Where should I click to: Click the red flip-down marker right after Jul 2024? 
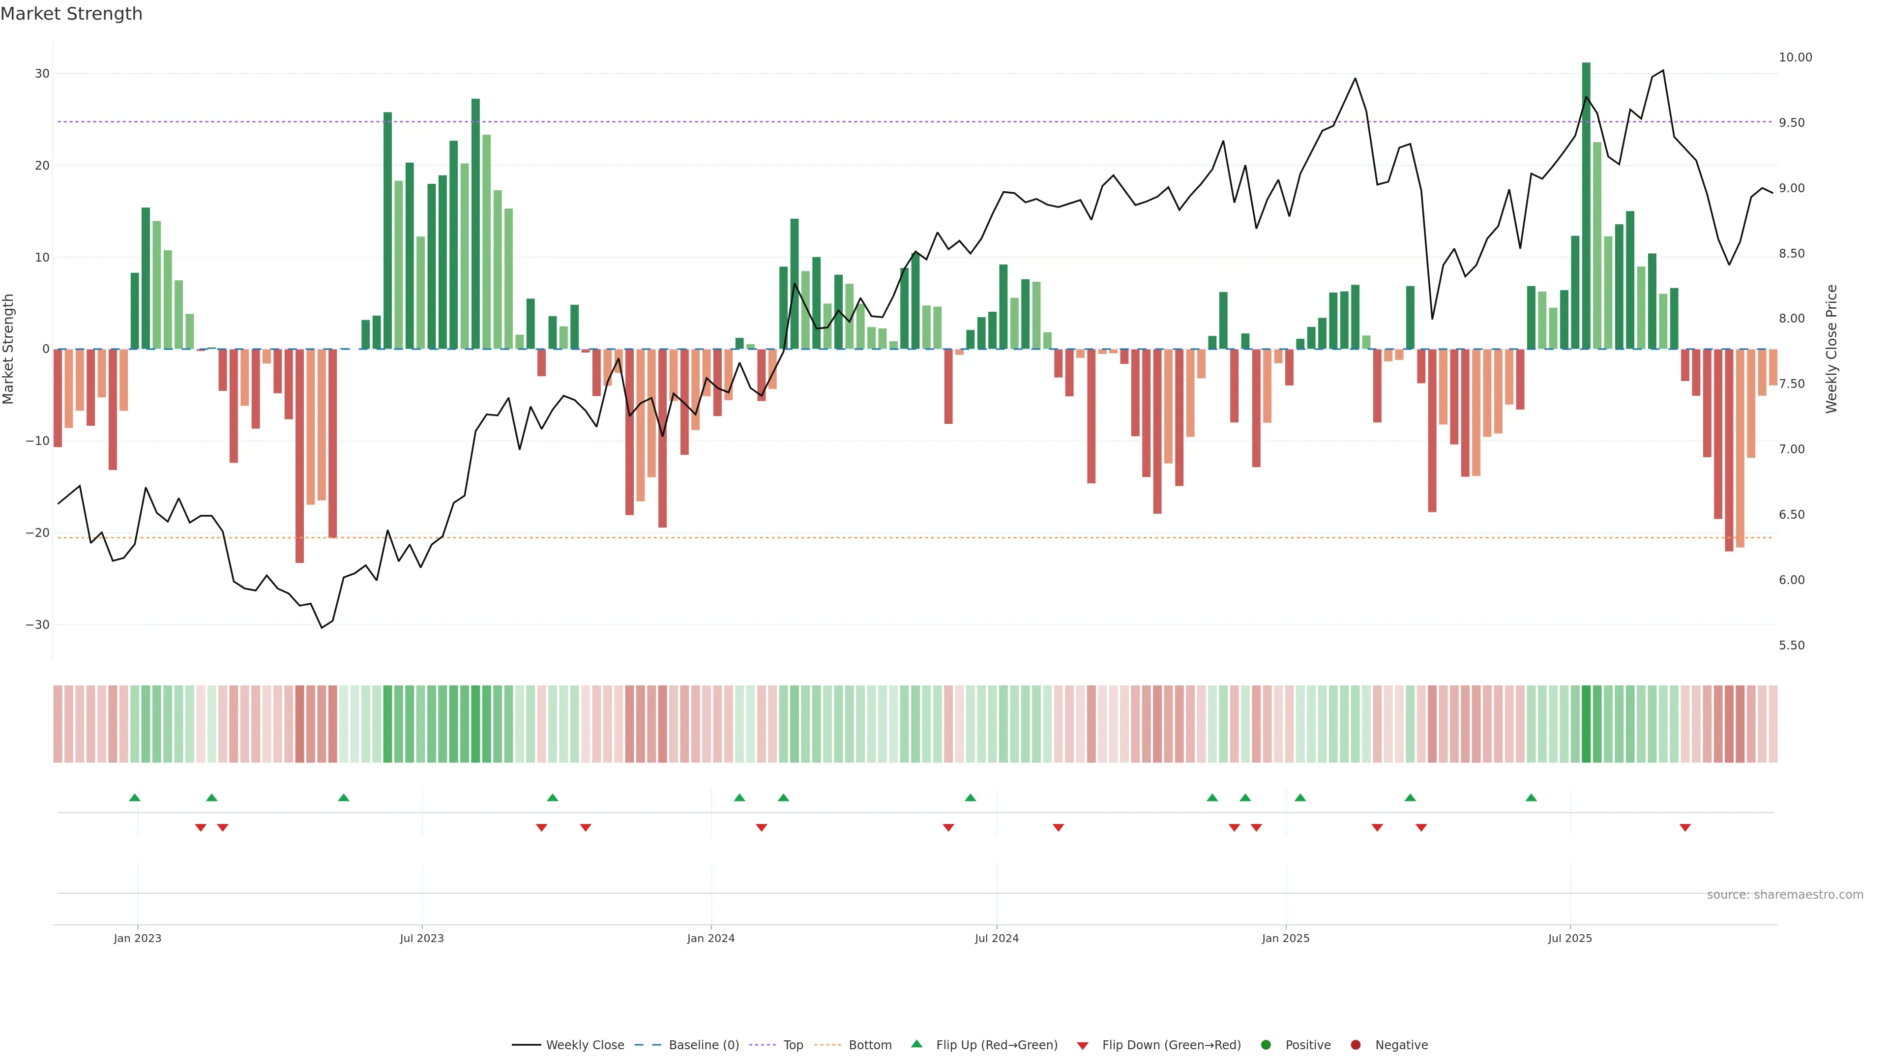1059,827
